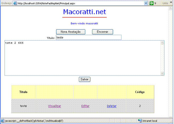Click the green Ir go arrow icon
The width and height of the screenshot is (174, 124).
coord(151,3)
